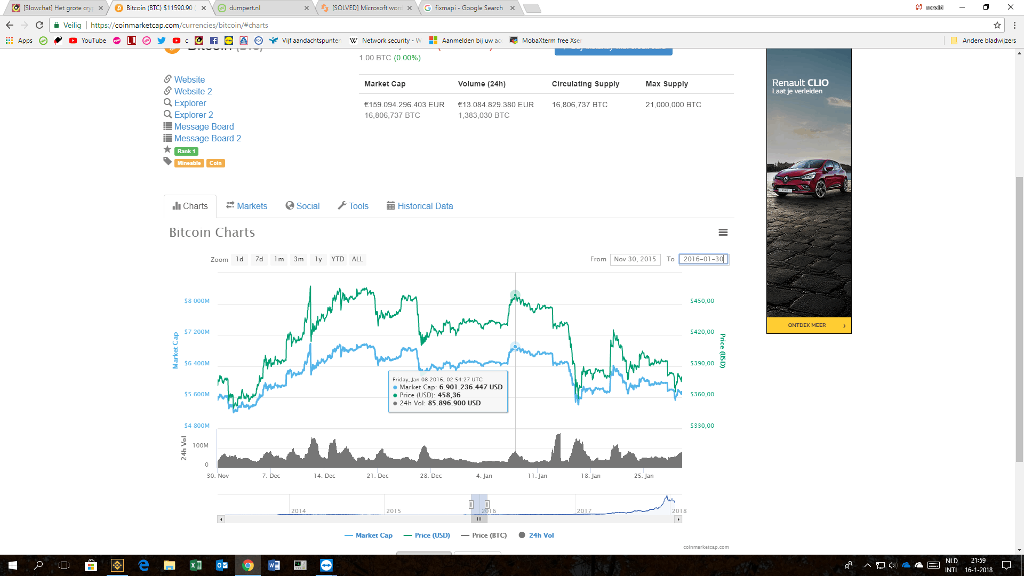Open TeamViewer icon in taskbar

[326, 565]
